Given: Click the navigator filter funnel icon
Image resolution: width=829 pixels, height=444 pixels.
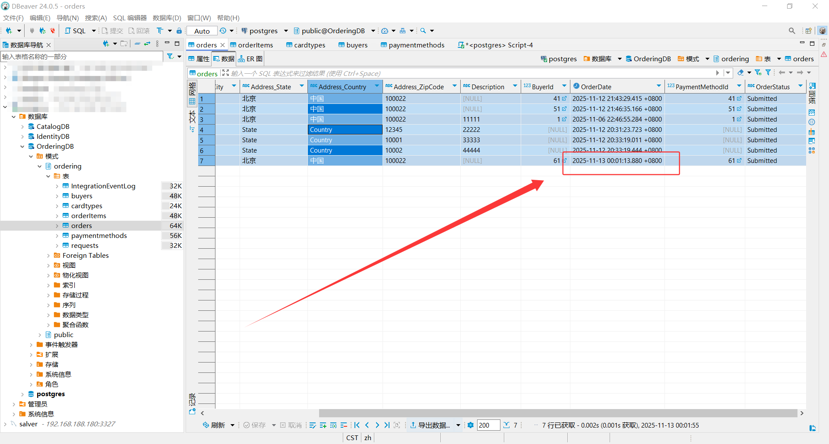Looking at the screenshot, I should click(x=171, y=56).
